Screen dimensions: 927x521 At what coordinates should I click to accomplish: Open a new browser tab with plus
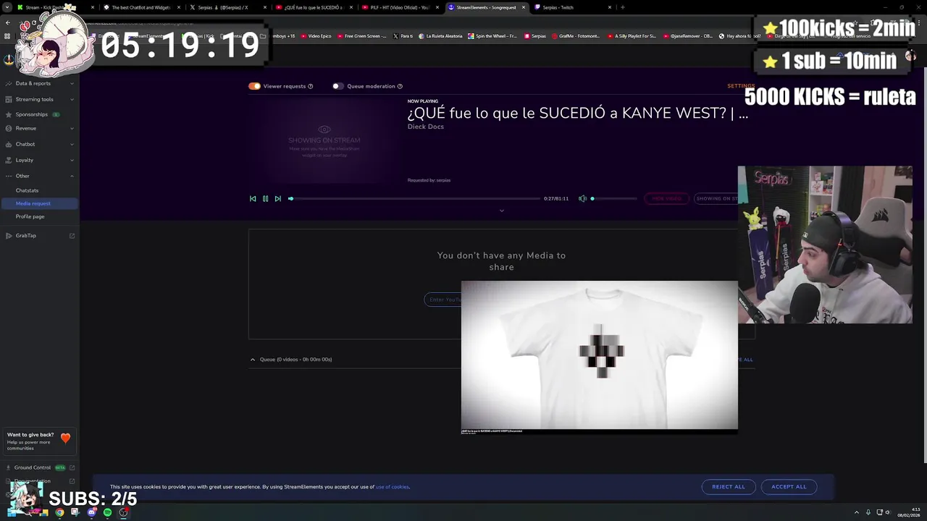tap(622, 7)
